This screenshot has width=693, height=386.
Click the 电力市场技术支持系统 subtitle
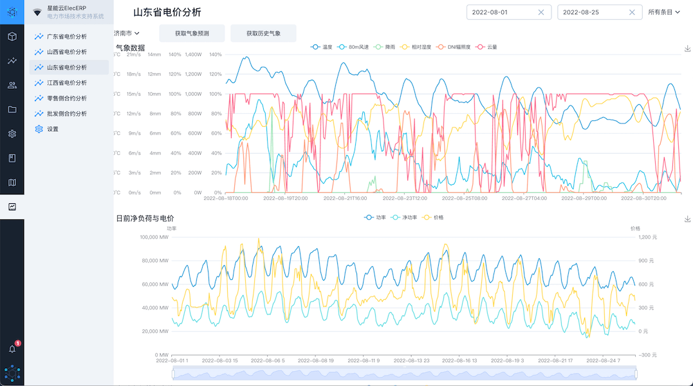click(x=75, y=16)
